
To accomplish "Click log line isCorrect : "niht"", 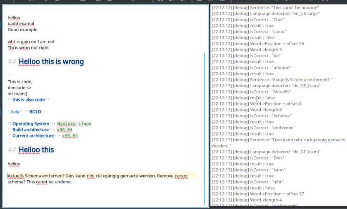I will coord(247,182).
